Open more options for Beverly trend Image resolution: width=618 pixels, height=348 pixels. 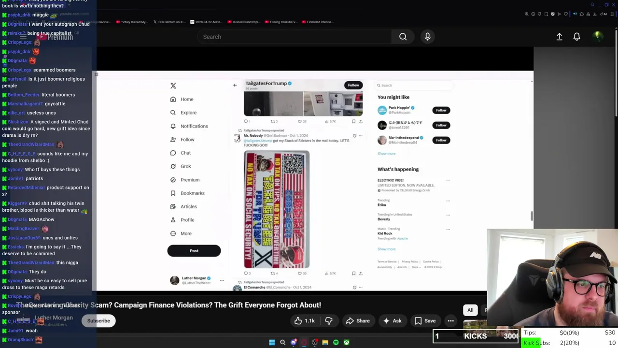(448, 215)
